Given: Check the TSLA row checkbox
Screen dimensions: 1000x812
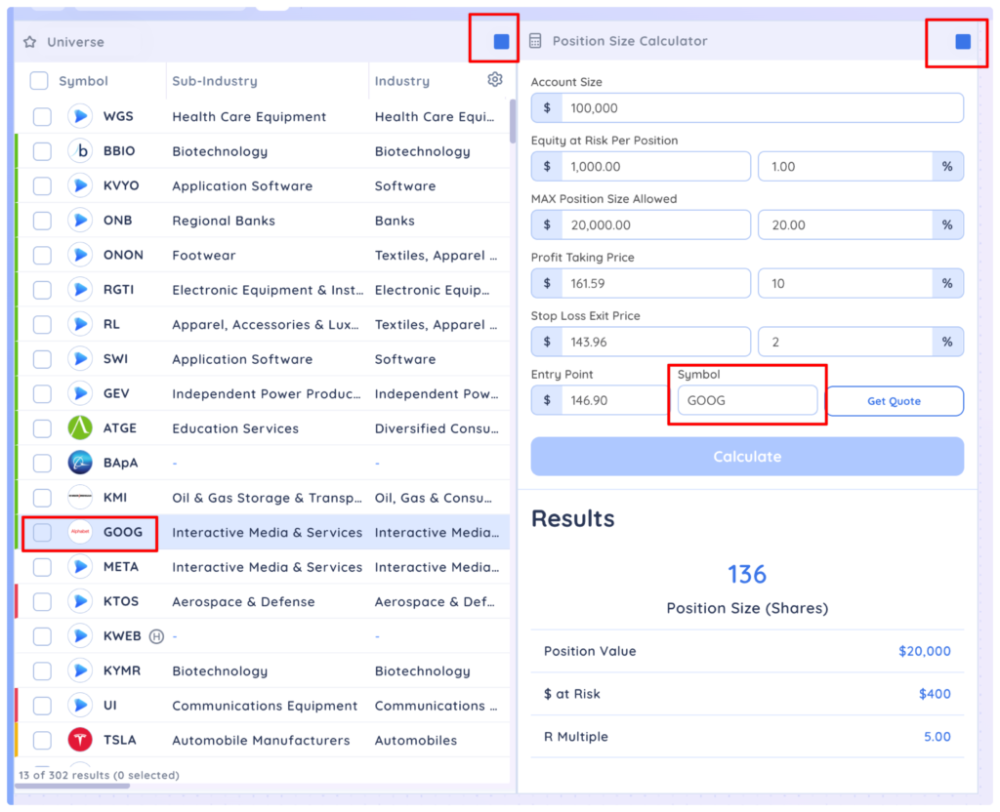Looking at the screenshot, I should click(42, 740).
